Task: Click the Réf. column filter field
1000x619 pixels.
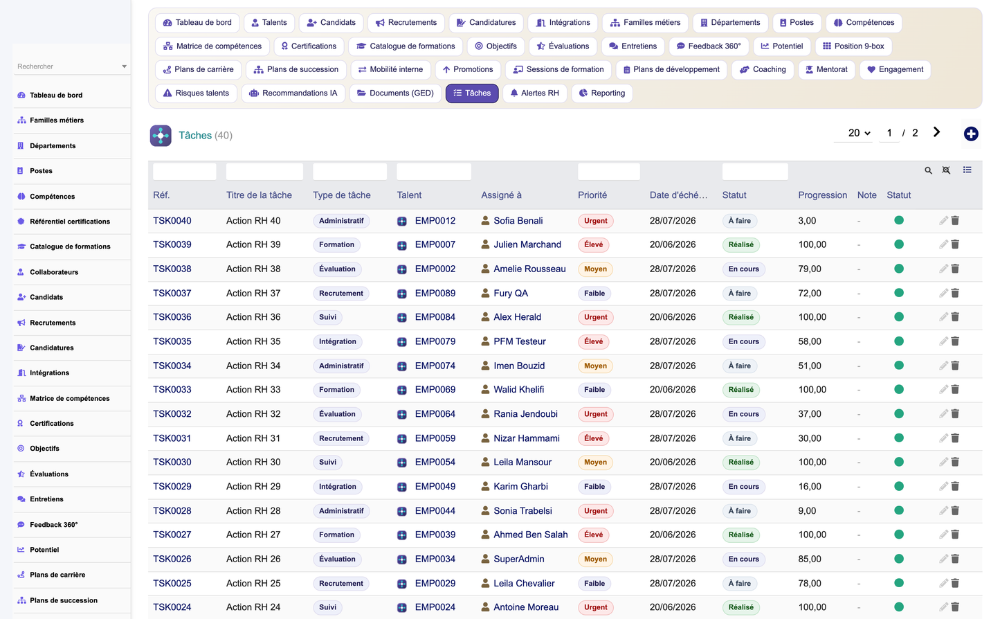Action: pos(185,171)
